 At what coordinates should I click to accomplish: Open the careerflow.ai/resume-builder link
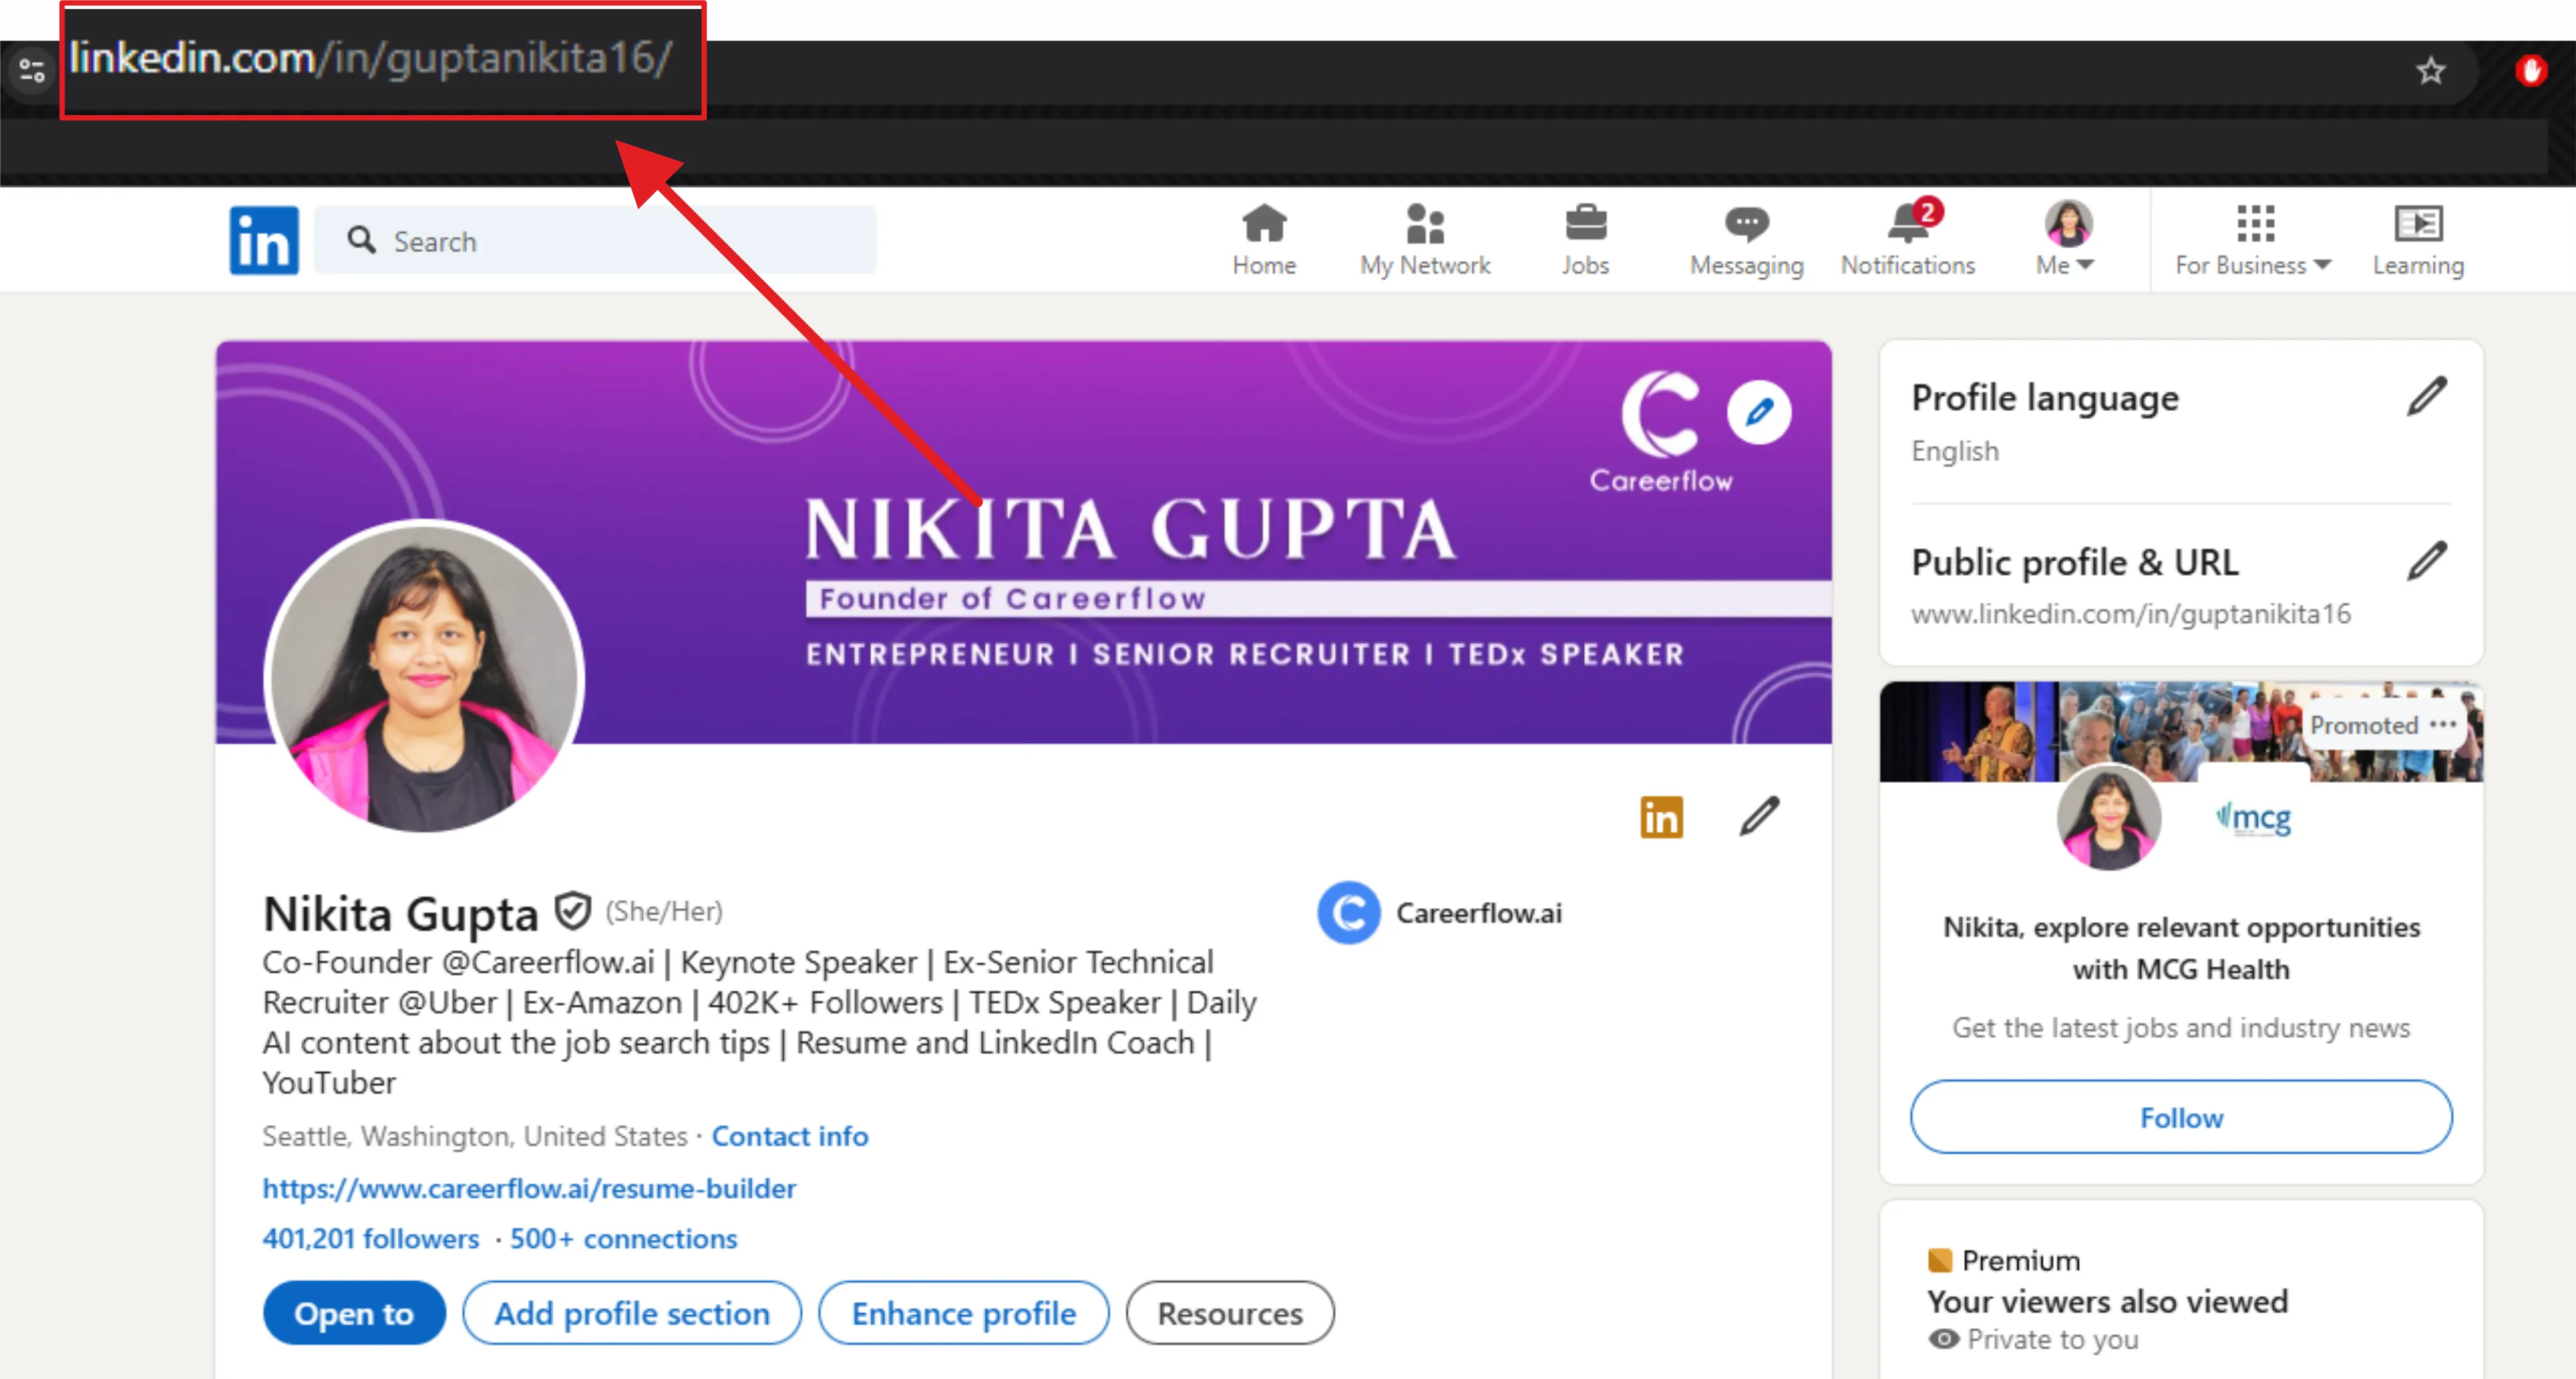tap(529, 1188)
